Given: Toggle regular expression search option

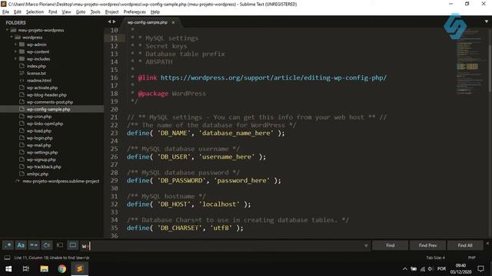Looking at the screenshot, I should pyautogui.click(x=8, y=245).
